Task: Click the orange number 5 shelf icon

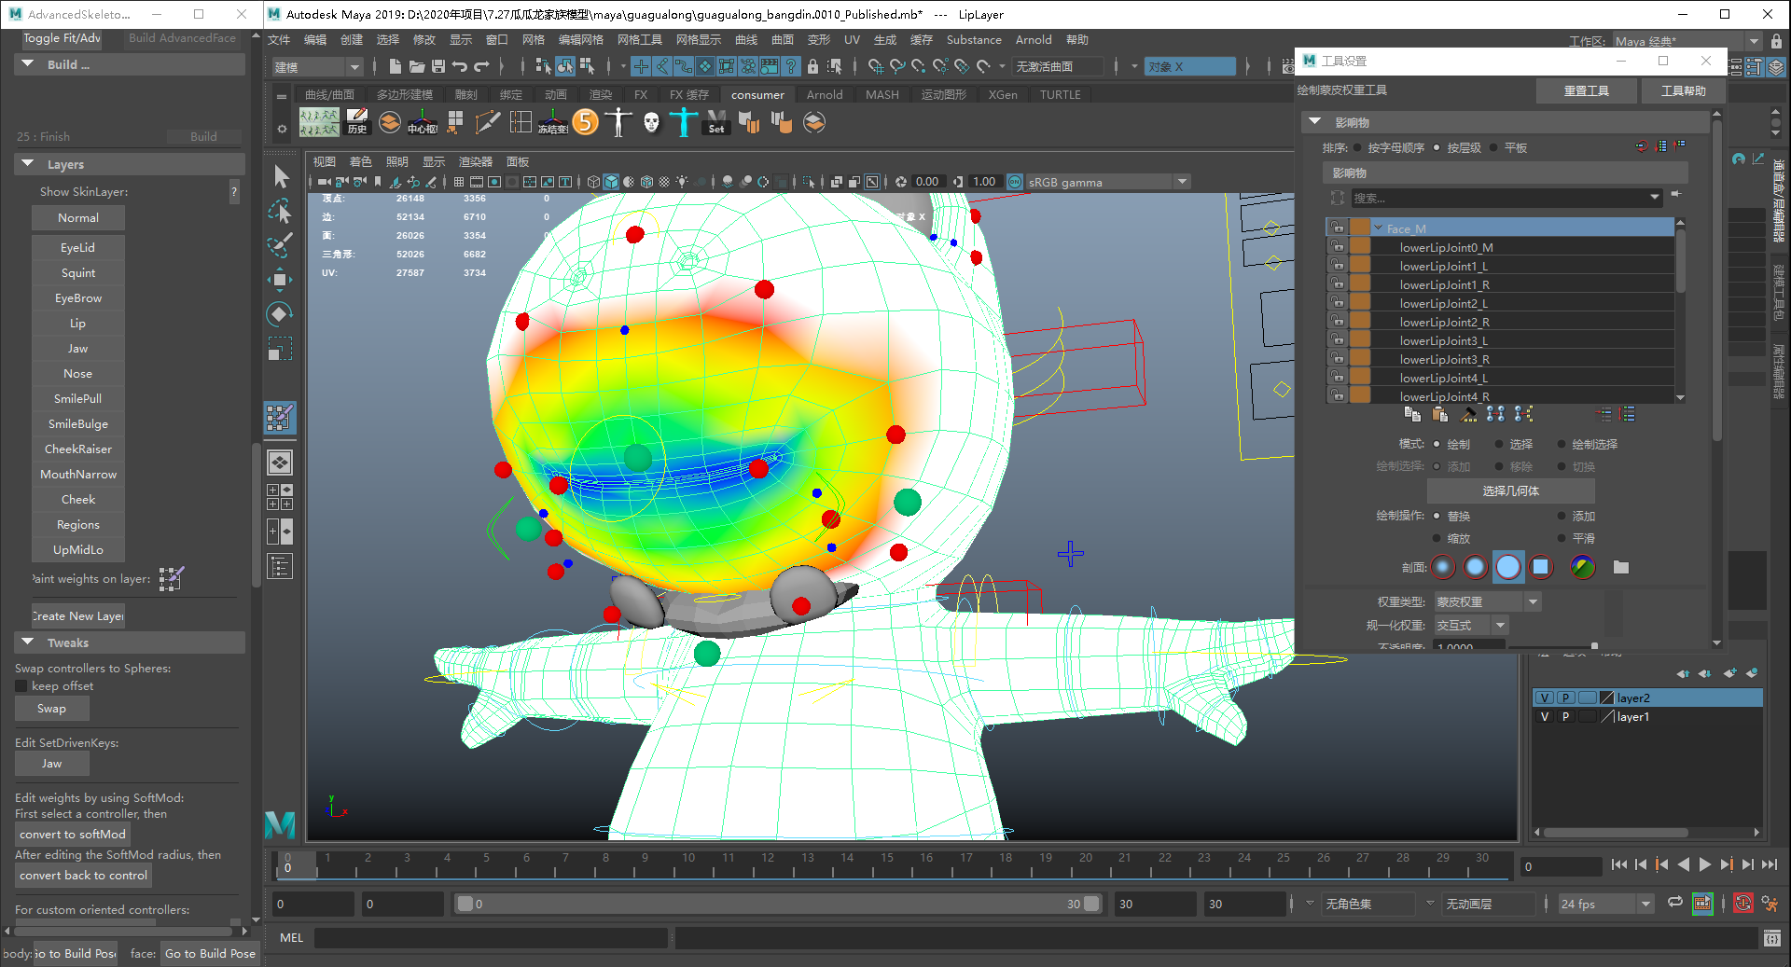Action: (586, 122)
